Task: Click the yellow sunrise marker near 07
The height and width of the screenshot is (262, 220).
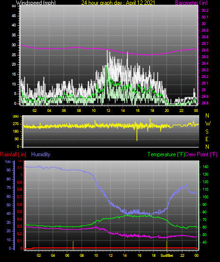Action: (x=73, y=245)
